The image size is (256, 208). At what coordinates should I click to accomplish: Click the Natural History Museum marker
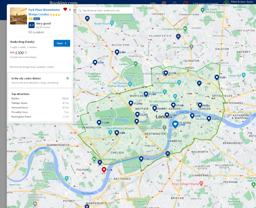[x=110, y=132]
